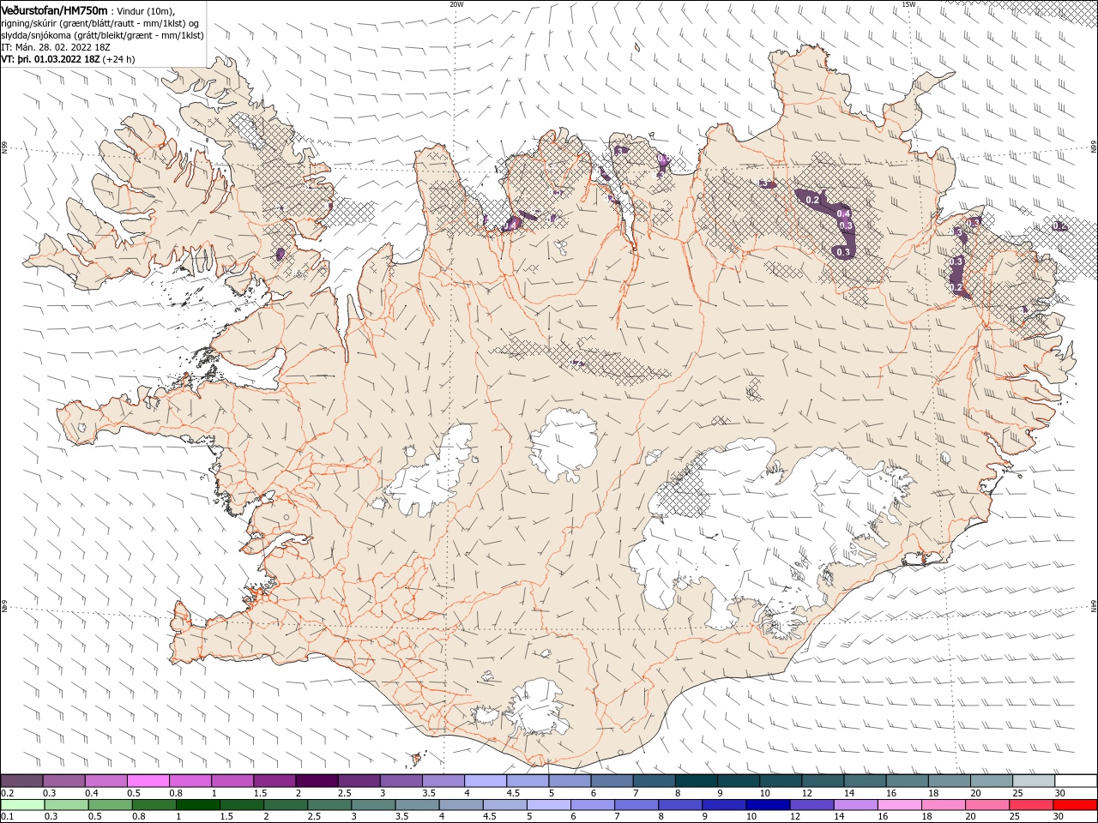Click the 'VT: þri. 01.03.2022 18Z' valid-time text
The height and width of the screenshot is (823, 1098).
(x=51, y=59)
